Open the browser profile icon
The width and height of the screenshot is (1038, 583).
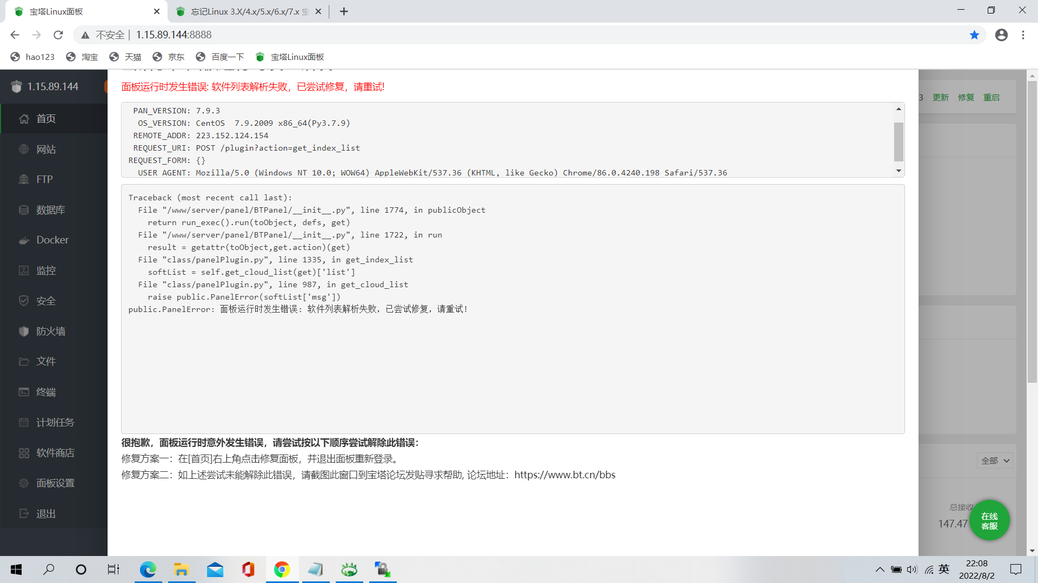pyautogui.click(x=1001, y=35)
